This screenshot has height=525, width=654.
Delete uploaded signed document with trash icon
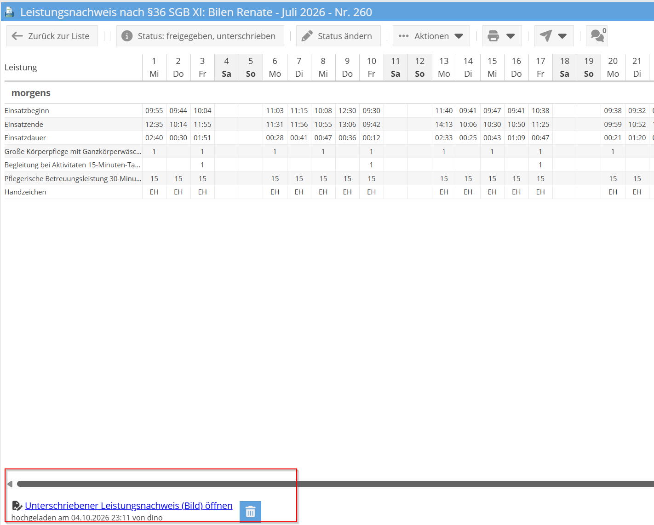point(250,511)
